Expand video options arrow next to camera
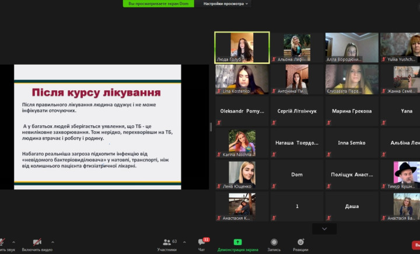The width and height of the screenshot is (420, 254). [52, 242]
